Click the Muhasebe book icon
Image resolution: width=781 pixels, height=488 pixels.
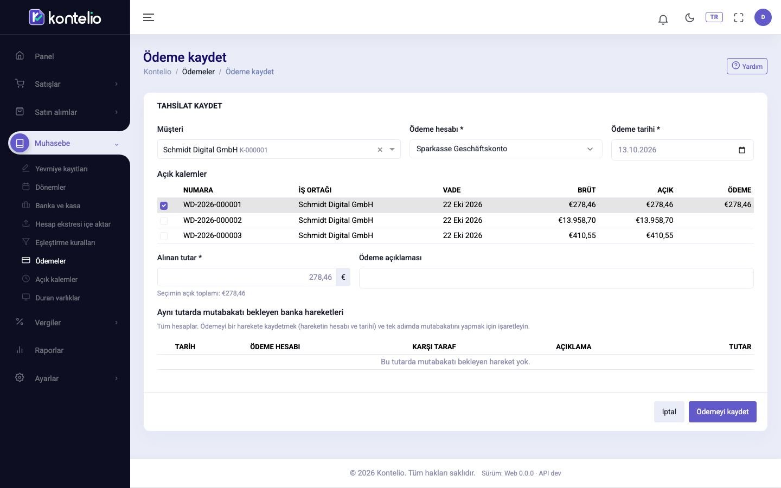pos(20,143)
